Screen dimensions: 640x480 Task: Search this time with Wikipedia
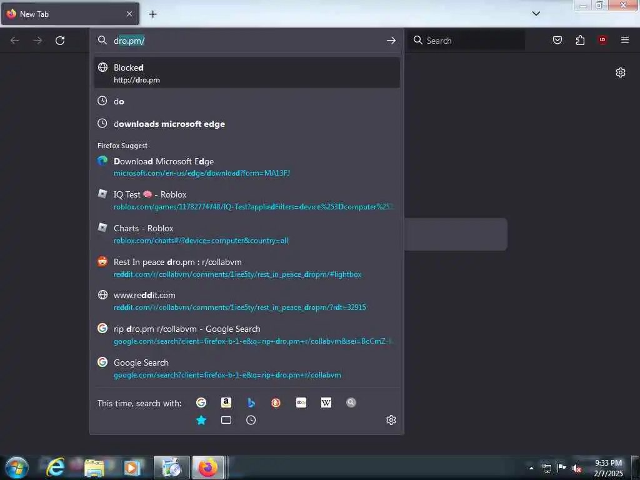pyautogui.click(x=326, y=403)
